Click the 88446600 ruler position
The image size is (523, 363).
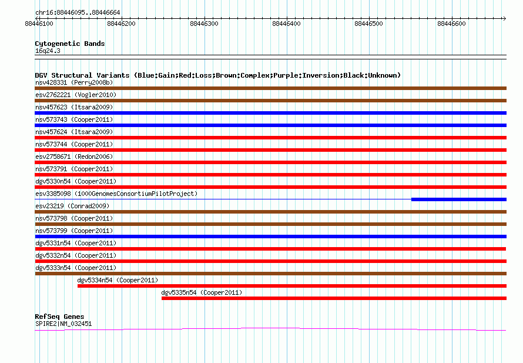pyautogui.click(x=452, y=24)
